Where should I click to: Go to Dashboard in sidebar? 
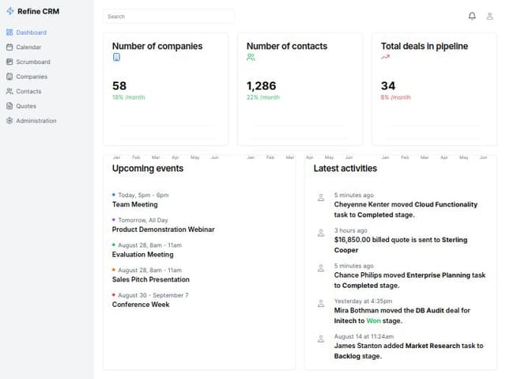[32, 32]
